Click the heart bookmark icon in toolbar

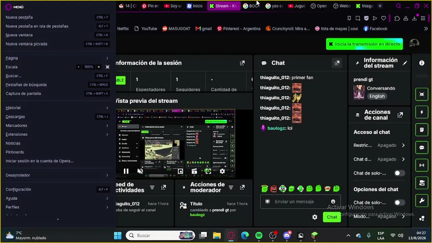[x=383, y=18]
